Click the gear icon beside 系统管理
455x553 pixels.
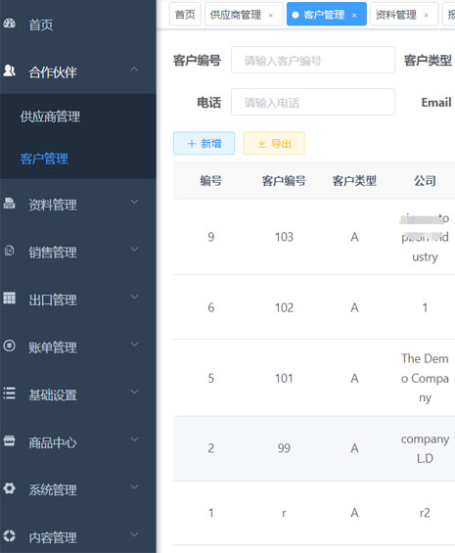(10, 488)
